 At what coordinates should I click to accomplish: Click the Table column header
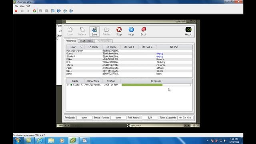click(x=75, y=81)
